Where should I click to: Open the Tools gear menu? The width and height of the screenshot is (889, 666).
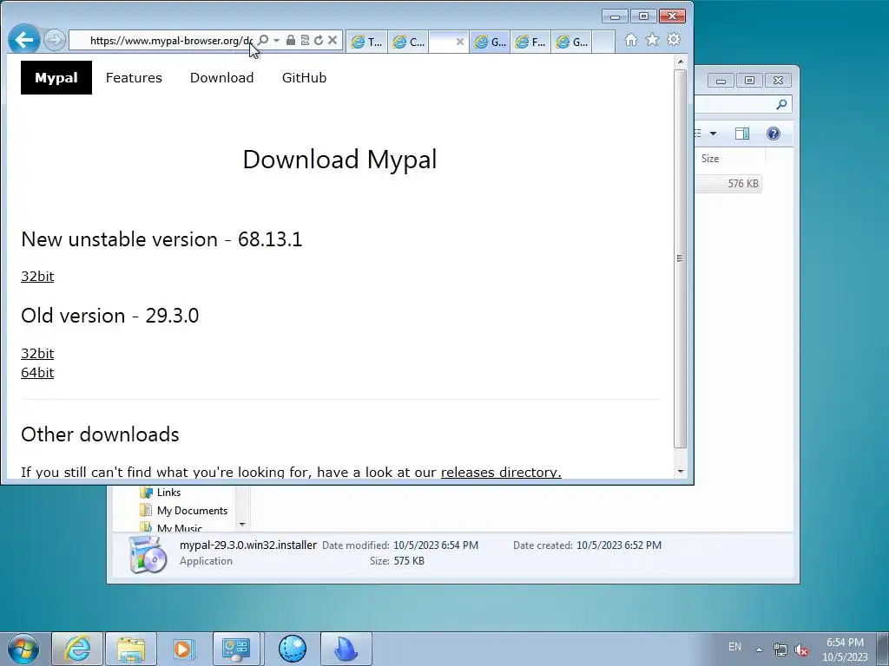(674, 40)
